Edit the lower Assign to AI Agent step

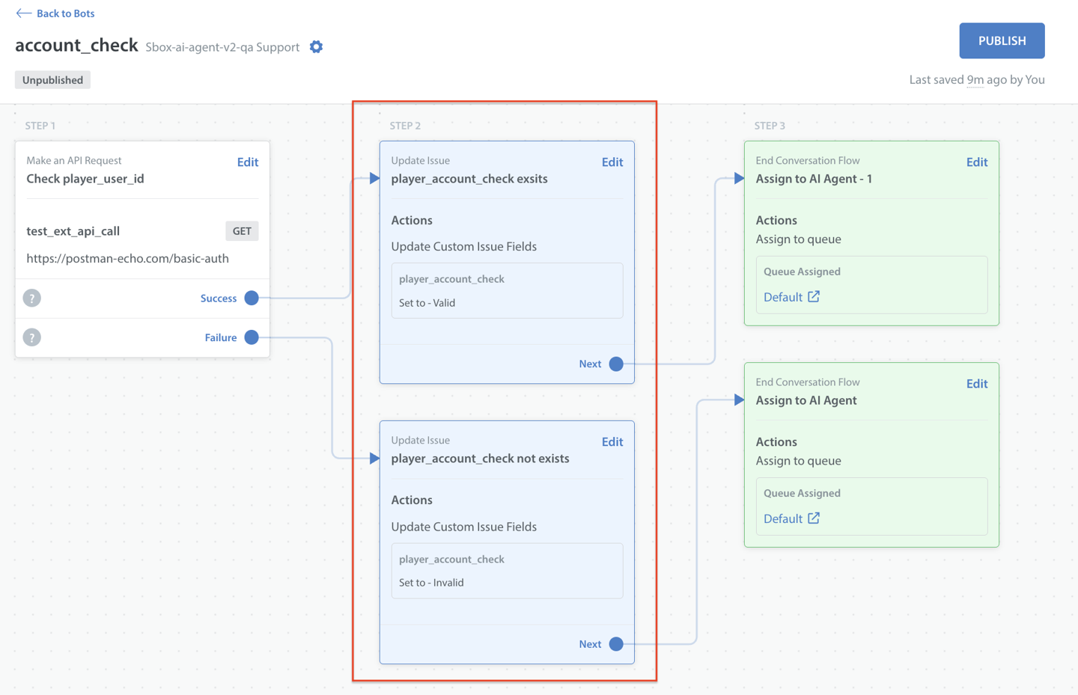[x=976, y=384]
